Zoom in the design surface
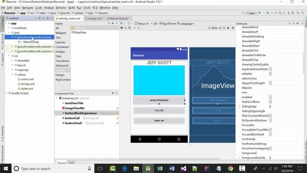307x173 pixels. pyautogui.click(x=220, y=28)
